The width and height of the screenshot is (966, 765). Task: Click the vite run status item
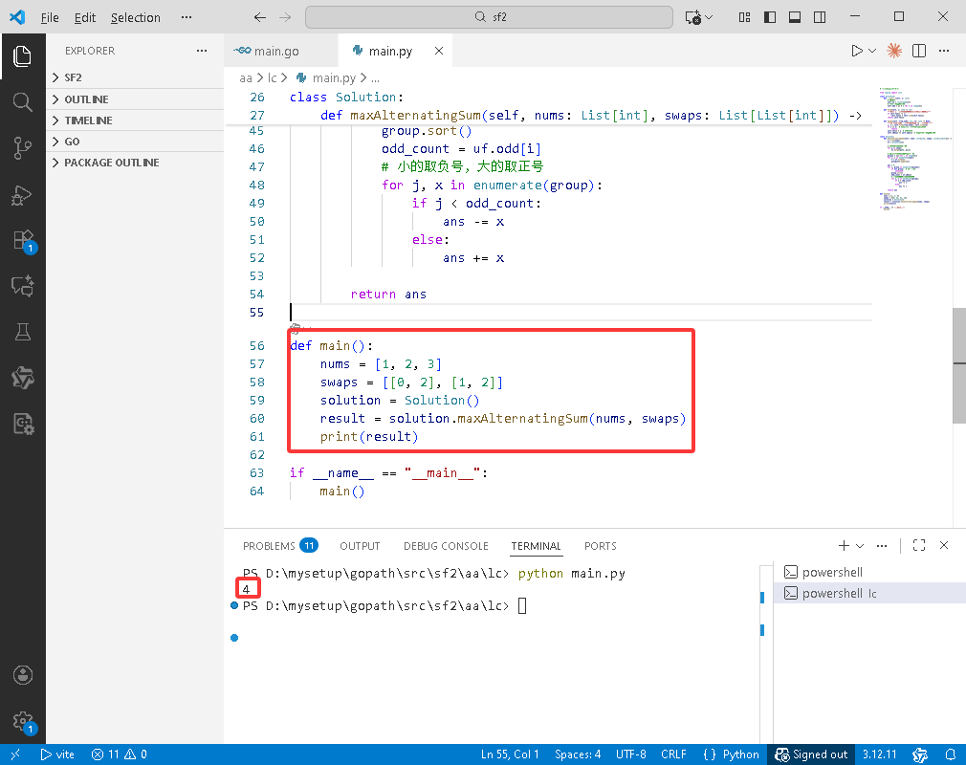click(57, 754)
